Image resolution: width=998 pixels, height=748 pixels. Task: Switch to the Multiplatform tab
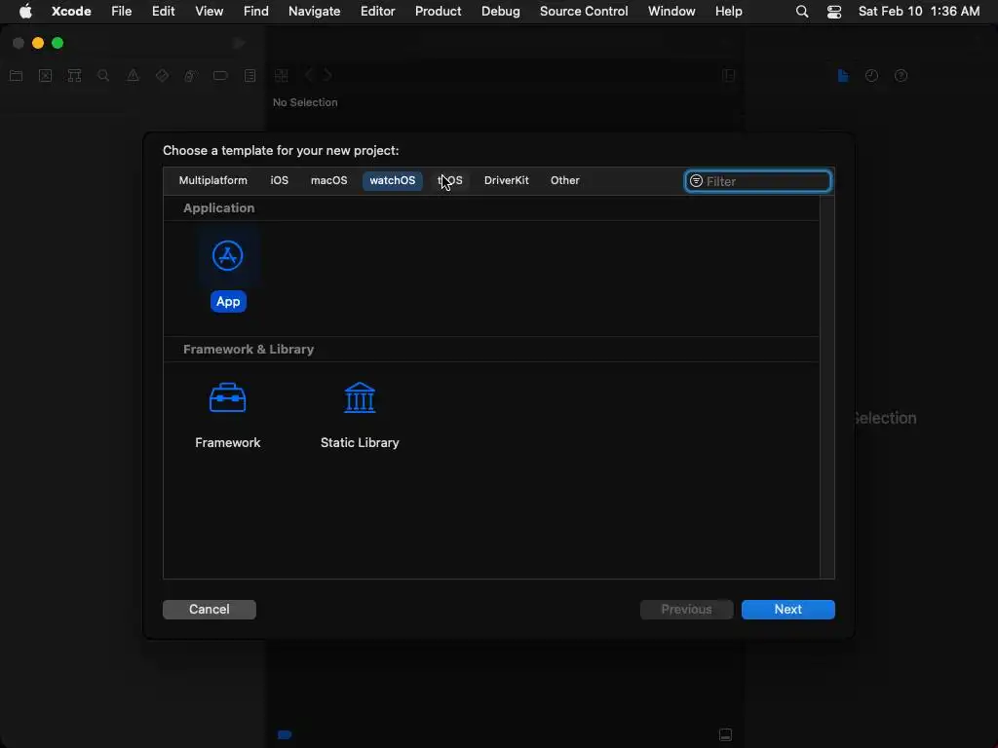coord(212,180)
